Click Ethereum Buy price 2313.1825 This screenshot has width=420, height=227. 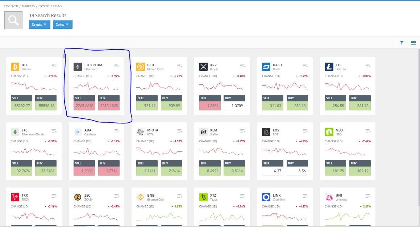[109, 106]
